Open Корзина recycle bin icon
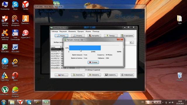Viewport: 187px width, 105px height. [x=180, y=77]
